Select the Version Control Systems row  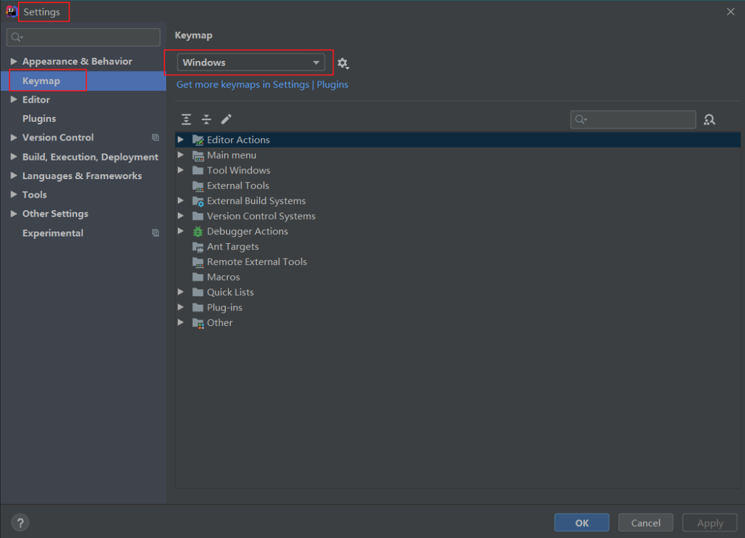click(x=457, y=216)
